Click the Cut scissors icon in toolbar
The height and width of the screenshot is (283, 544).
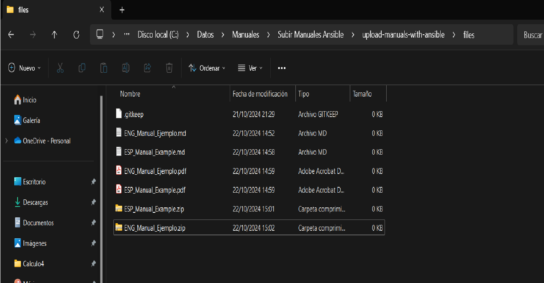tap(60, 68)
